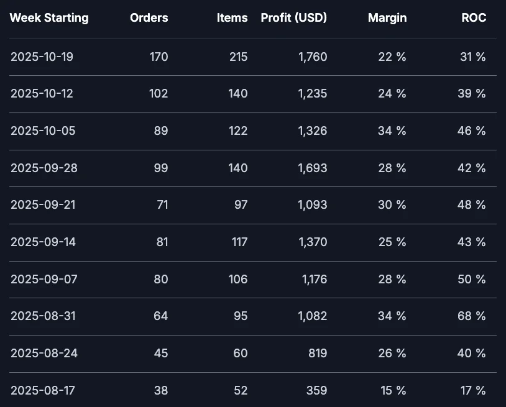
Task: Click the 2025-10-12 week date cell
Action: click(44, 94)
